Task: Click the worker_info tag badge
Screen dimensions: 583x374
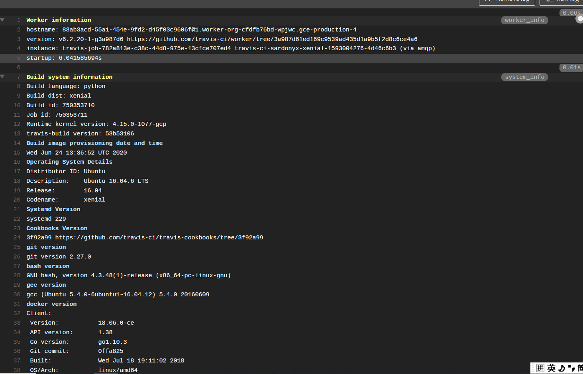Action: 524,20
